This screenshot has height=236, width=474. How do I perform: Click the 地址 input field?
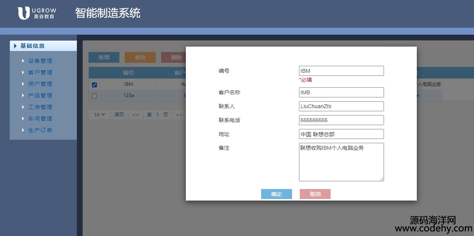coord(341,134)
